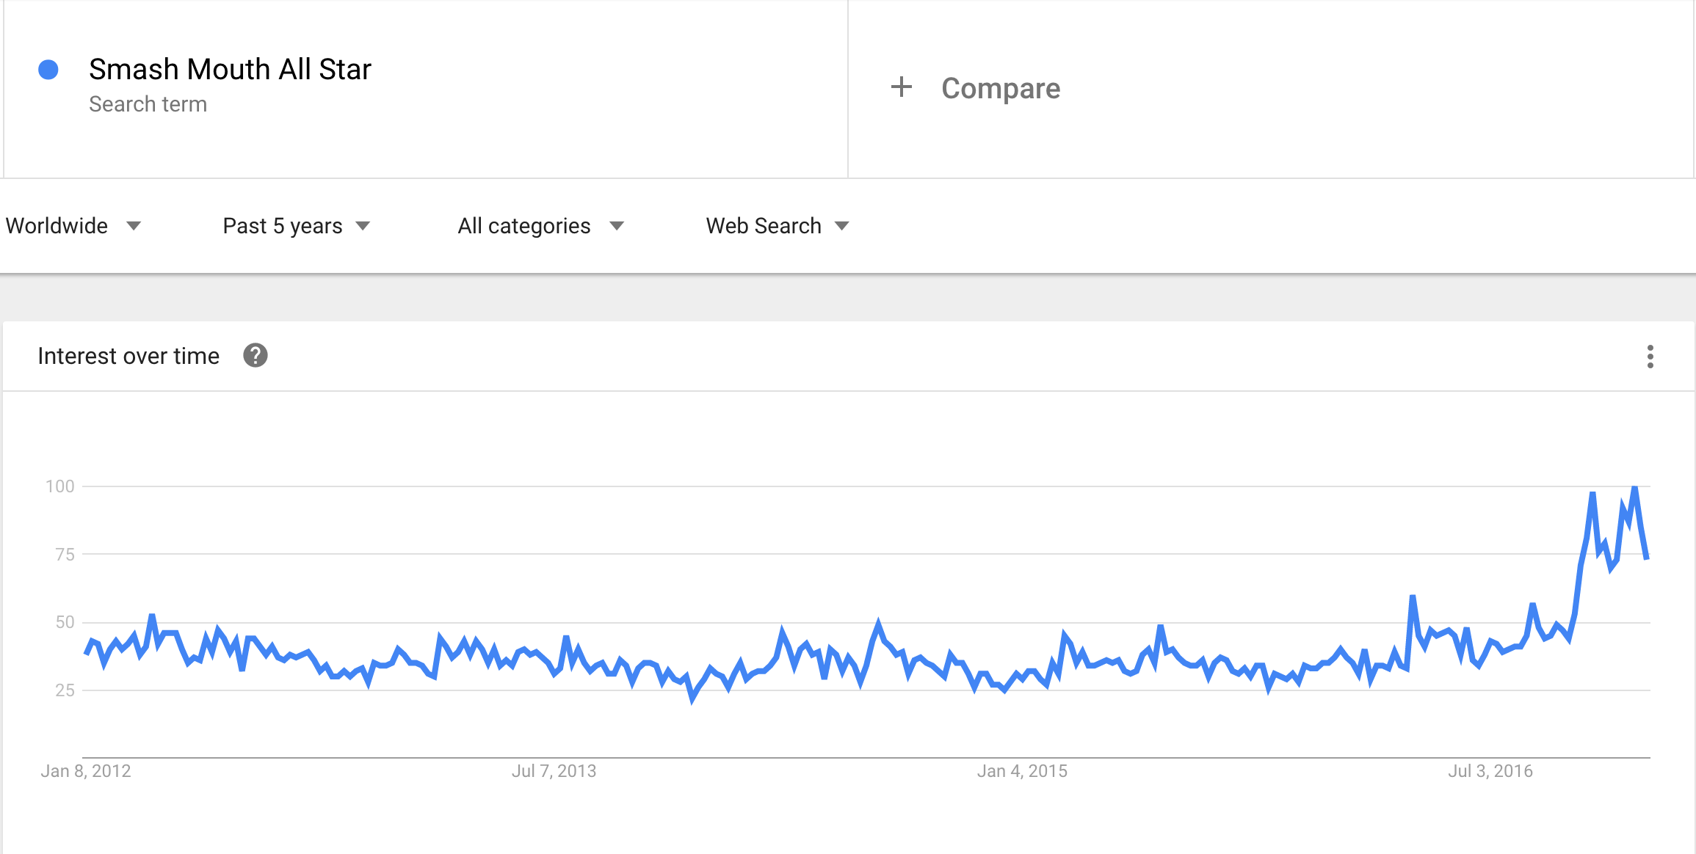Open the Past 5 years dropdown
Viewport: 1696px width, 854px height.
(296, 226)
